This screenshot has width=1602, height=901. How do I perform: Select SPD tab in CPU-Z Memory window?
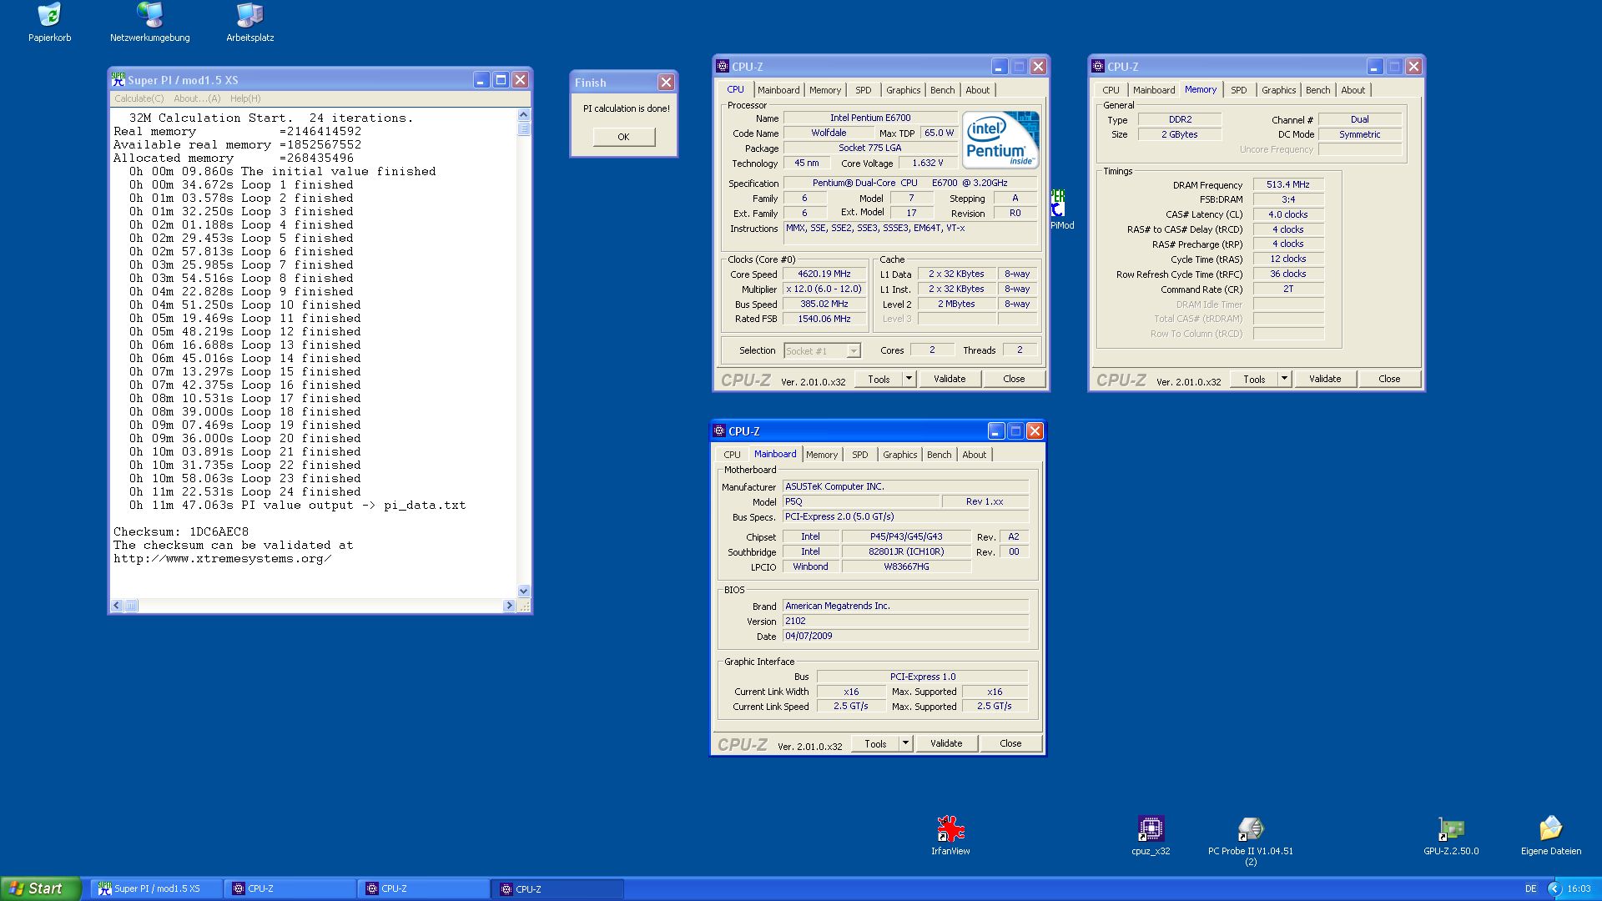(1238, 90)
